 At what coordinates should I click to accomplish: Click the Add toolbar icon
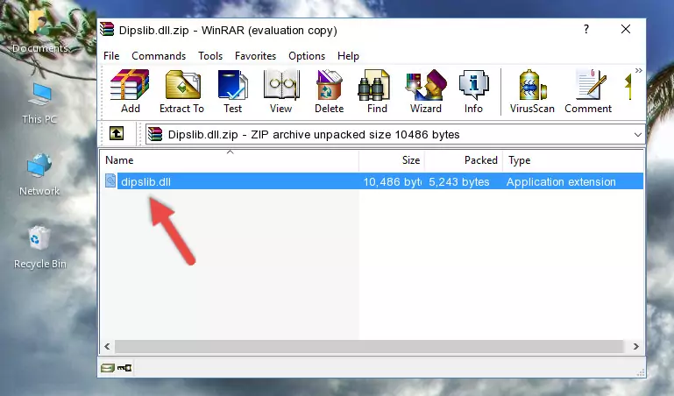pyautogui.click(x=130, y=91)
